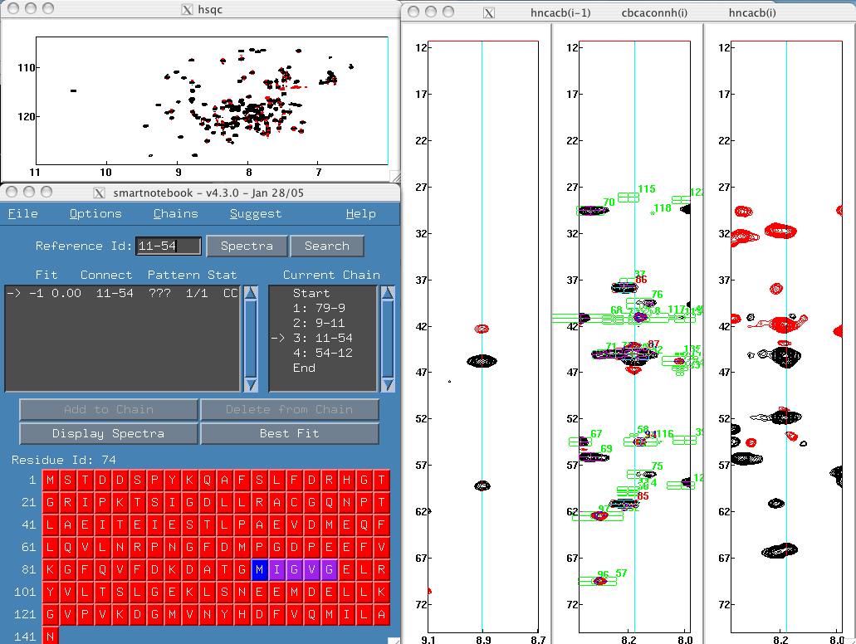The image size is (856, 644).
Task: Click the X11 icon in hsqc title bar
Action: pos(187,10)
